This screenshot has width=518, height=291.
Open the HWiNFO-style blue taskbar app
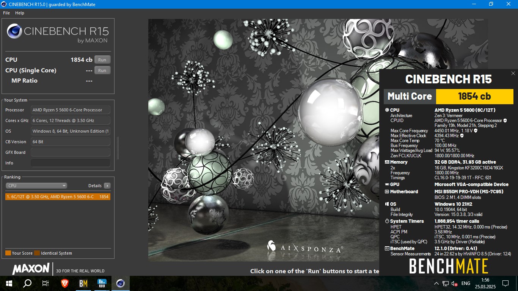(x=102, y=283)
